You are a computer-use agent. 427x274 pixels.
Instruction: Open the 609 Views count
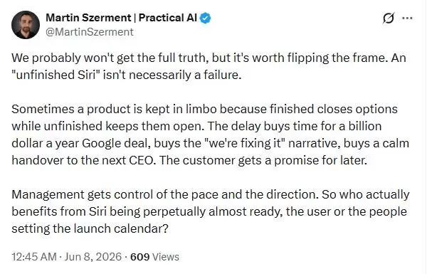(154, 257)
